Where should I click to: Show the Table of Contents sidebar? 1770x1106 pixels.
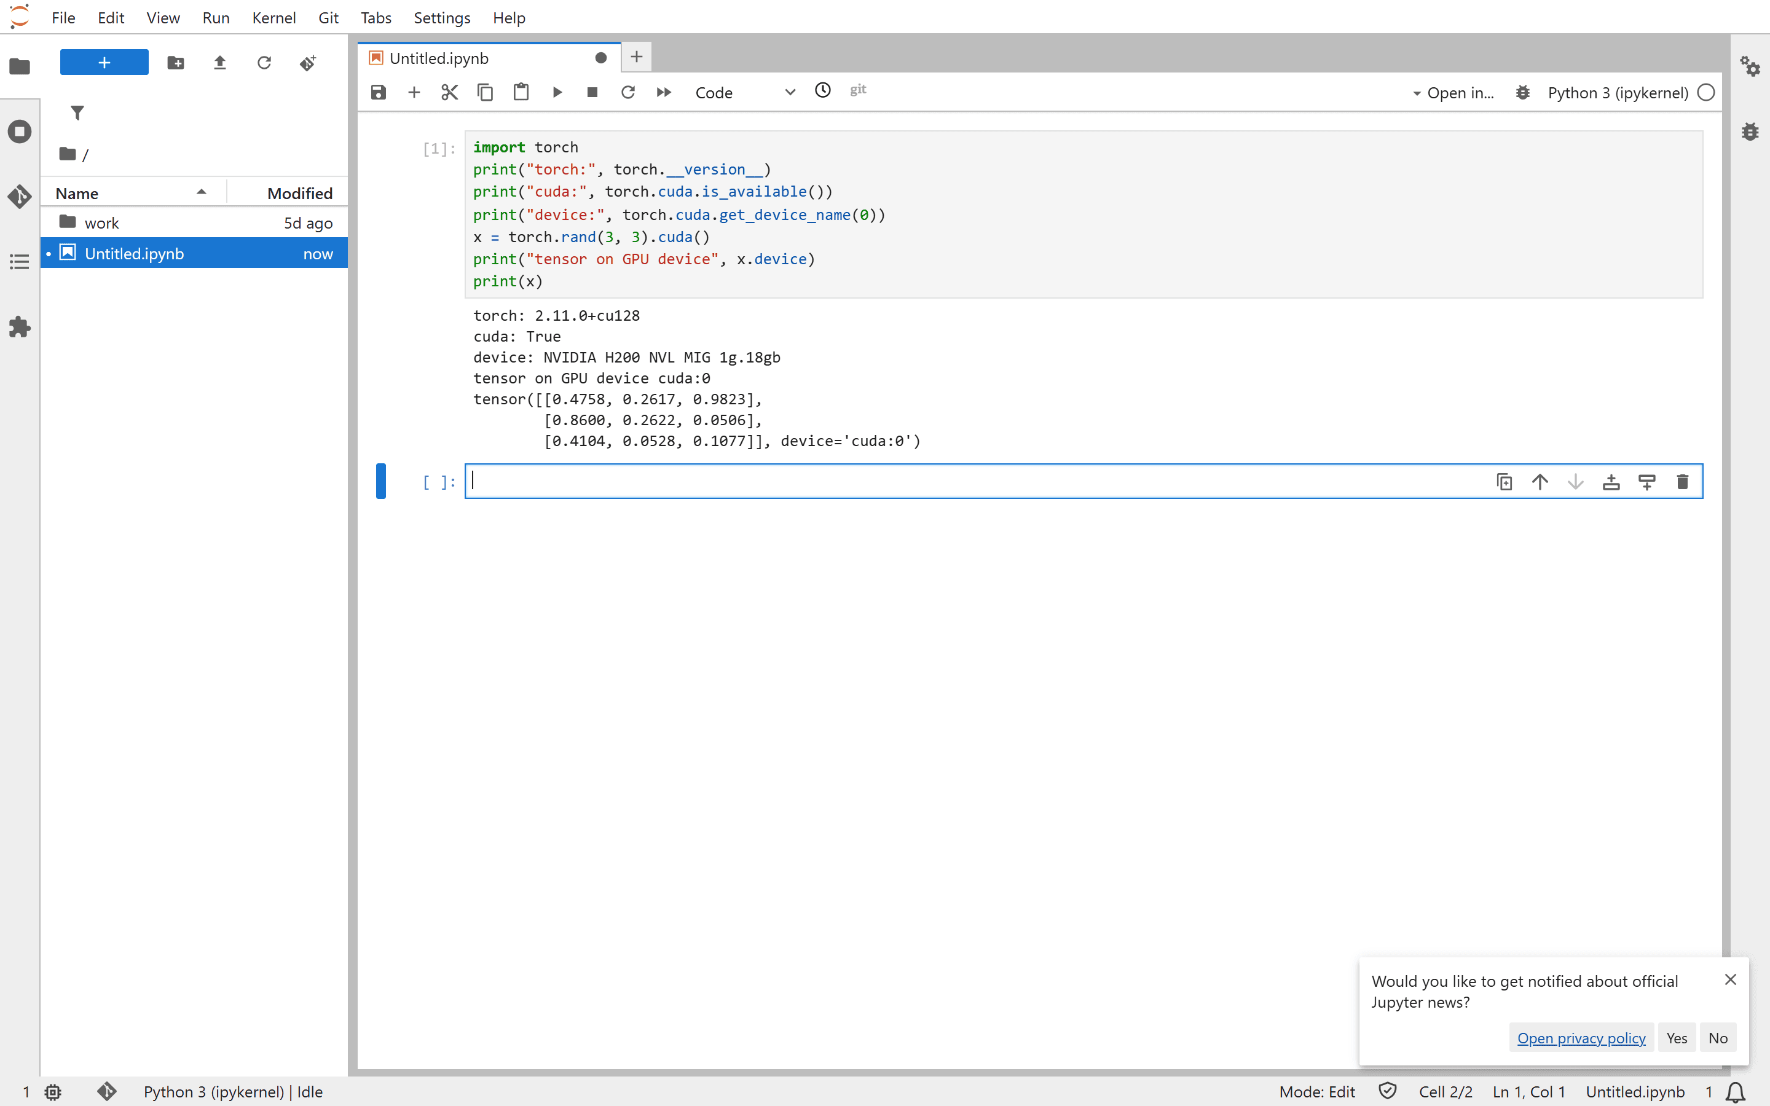tap(20, 261)
